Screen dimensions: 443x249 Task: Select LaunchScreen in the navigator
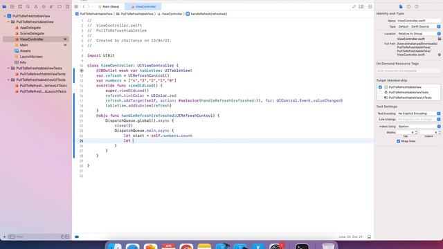(x=31, y=57)
